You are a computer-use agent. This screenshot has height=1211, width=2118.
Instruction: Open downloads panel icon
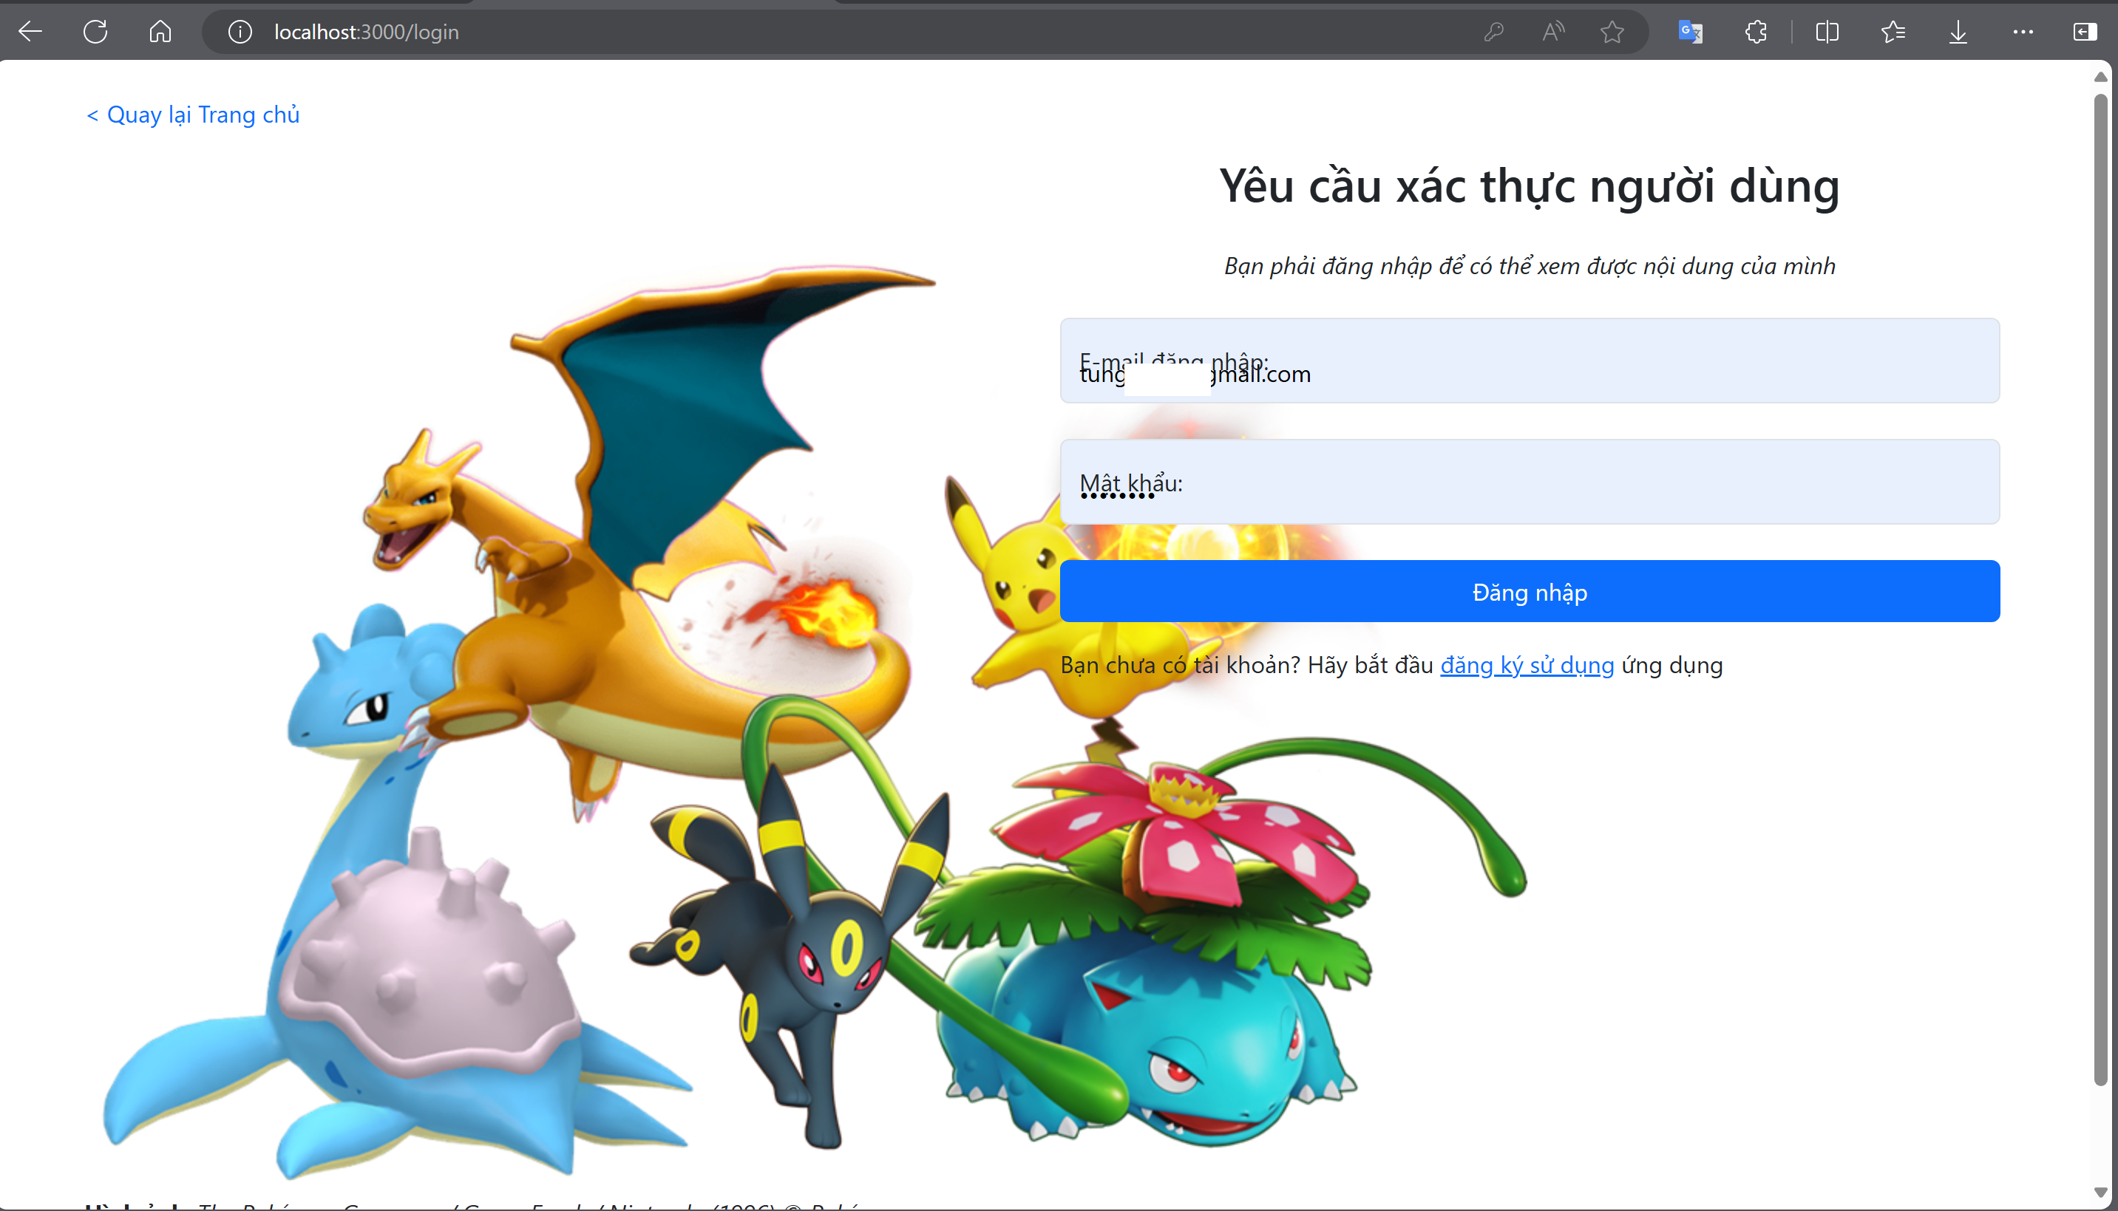[x=1958, y=32]
